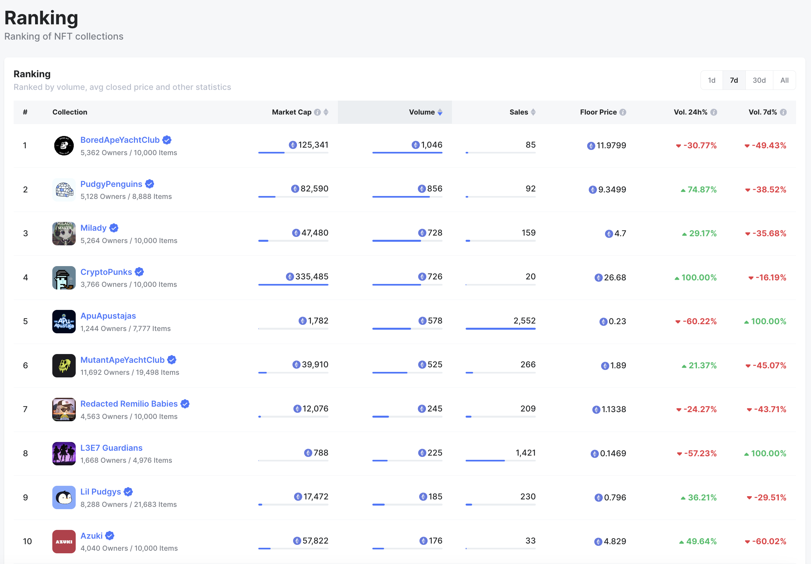This screenshot has width=811, height=564.
Task: Sort by Market Cap using sort arrows
Action: (x=326, y=112)
